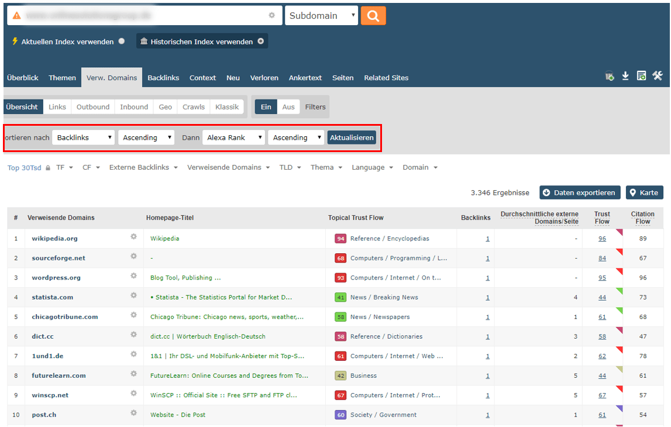671x427 pixels.
Task: Open gear menu for futurelearn.com row
Action: click(x=133, y=374)
